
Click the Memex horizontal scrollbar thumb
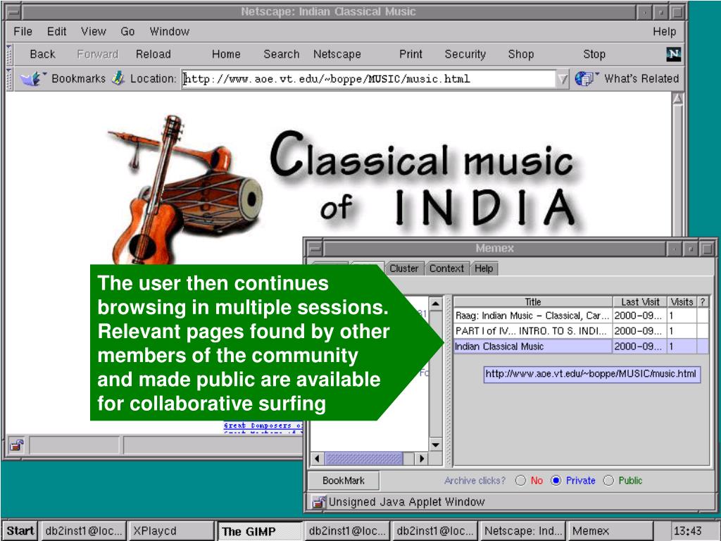[363, 459]
